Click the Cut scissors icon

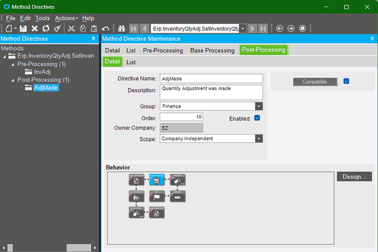point(71,28)
